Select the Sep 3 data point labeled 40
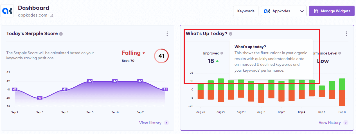The image size is (356, 134). tap(40, 98)
